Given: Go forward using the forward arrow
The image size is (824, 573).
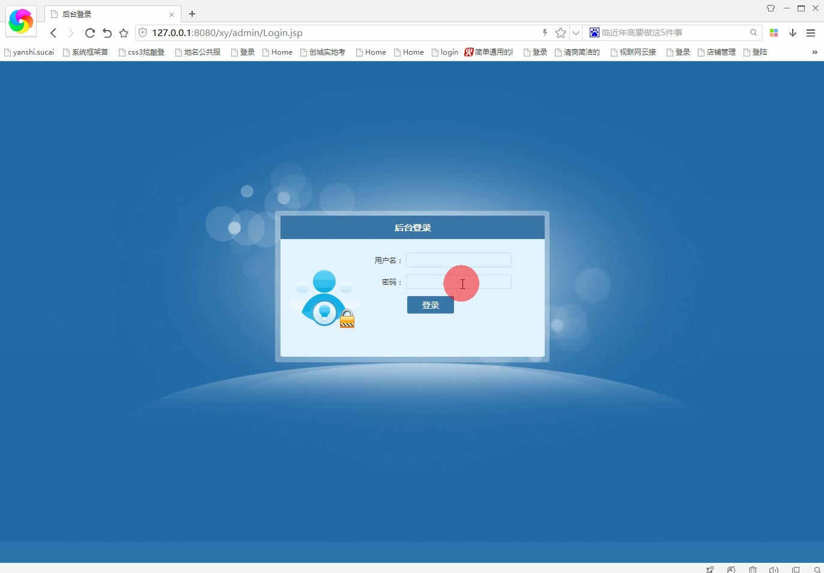Looking at the screenshot, I should pos(71,33).
